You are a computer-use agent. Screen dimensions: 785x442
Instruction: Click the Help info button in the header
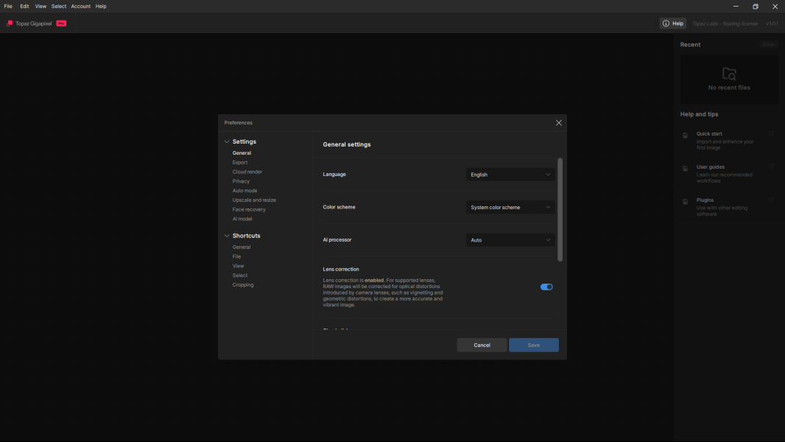pos(672,24)
